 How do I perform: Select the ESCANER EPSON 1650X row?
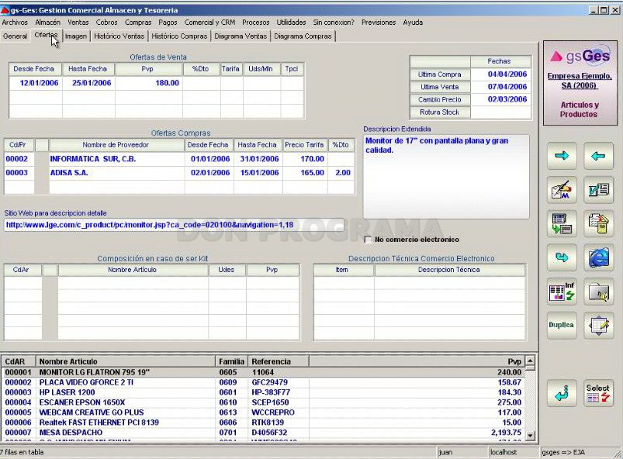tap(262, 402)
